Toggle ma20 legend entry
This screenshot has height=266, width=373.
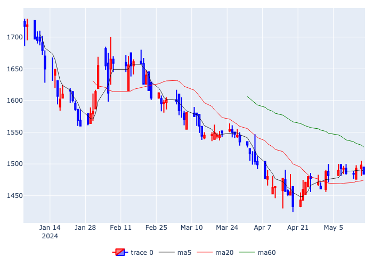pos(215,253)
